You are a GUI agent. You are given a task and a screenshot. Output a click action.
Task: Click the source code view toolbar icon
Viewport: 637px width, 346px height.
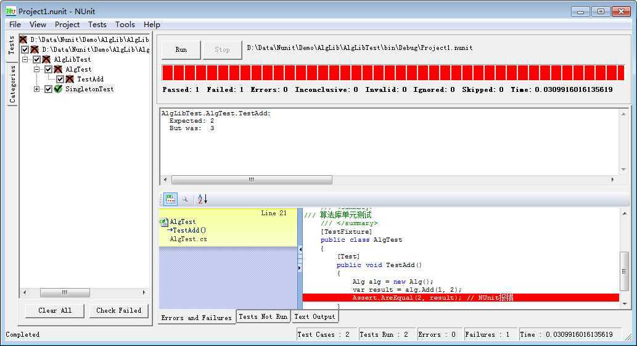tap(170, 199)
